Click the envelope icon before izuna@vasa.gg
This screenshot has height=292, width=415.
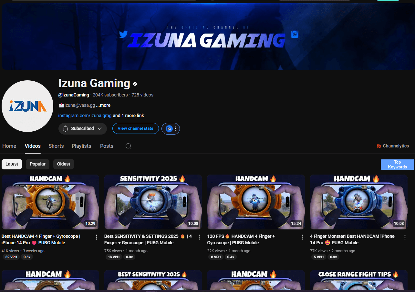click(x=61, y=106)
